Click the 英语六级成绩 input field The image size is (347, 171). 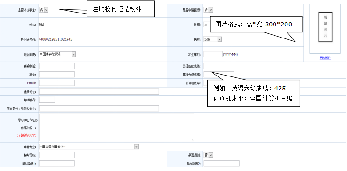click(219, 75)
